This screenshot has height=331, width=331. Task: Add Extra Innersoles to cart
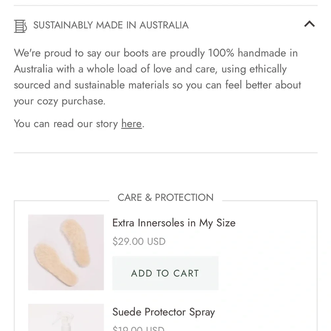click(x=165, y=273)
